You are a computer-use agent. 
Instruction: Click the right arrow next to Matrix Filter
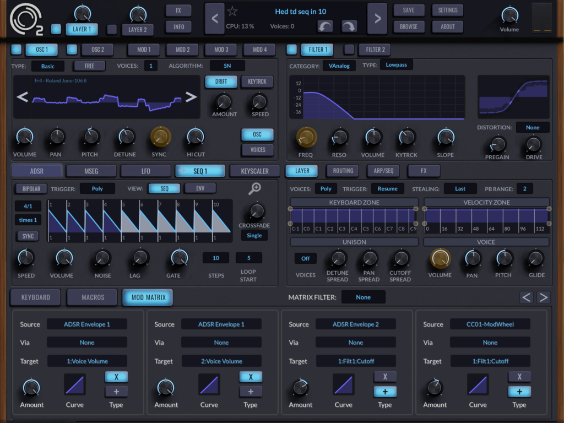pos(544,297)
